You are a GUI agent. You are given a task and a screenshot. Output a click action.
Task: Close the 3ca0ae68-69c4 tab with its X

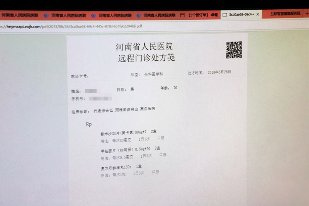(x=258, y=14)
